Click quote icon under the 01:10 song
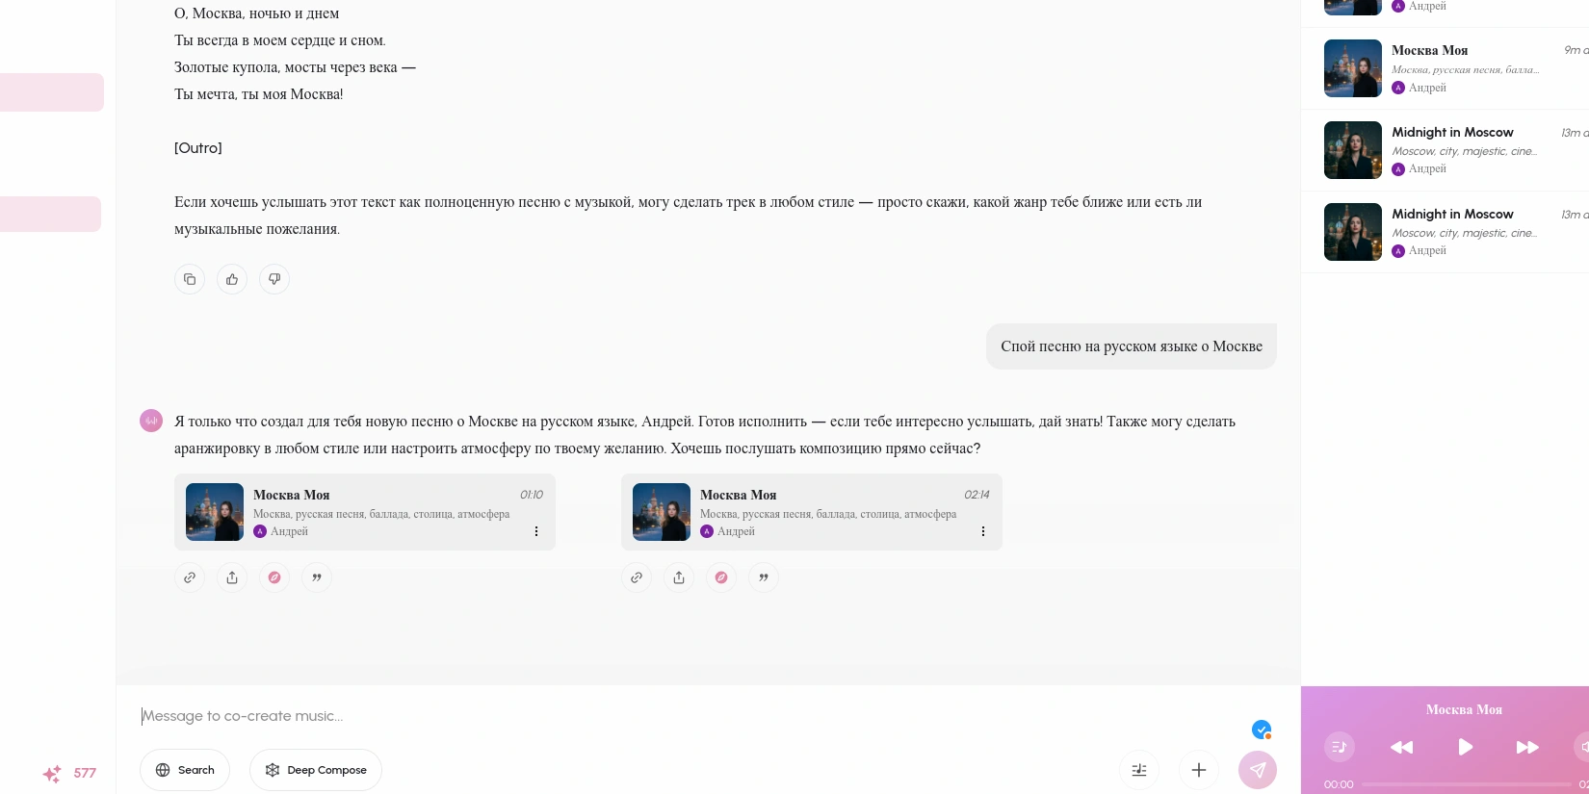 point(317,577)
